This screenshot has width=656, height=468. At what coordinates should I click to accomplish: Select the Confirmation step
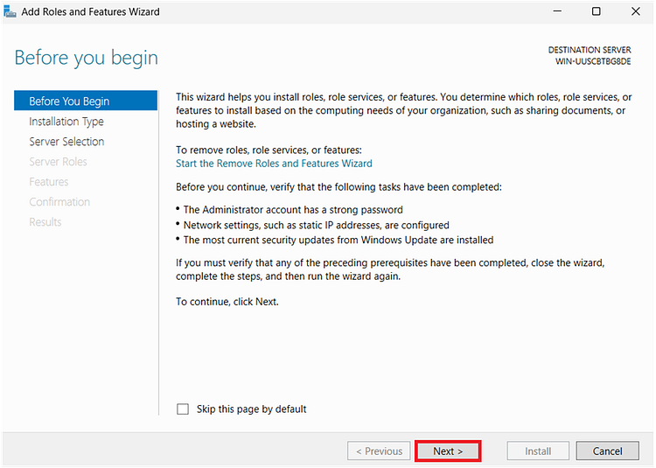[59, 201]
